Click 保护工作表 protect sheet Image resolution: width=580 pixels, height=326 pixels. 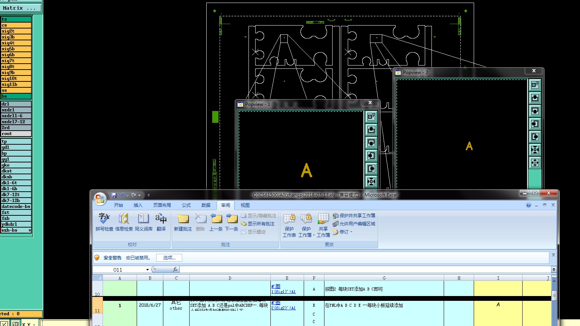point(289,225)
